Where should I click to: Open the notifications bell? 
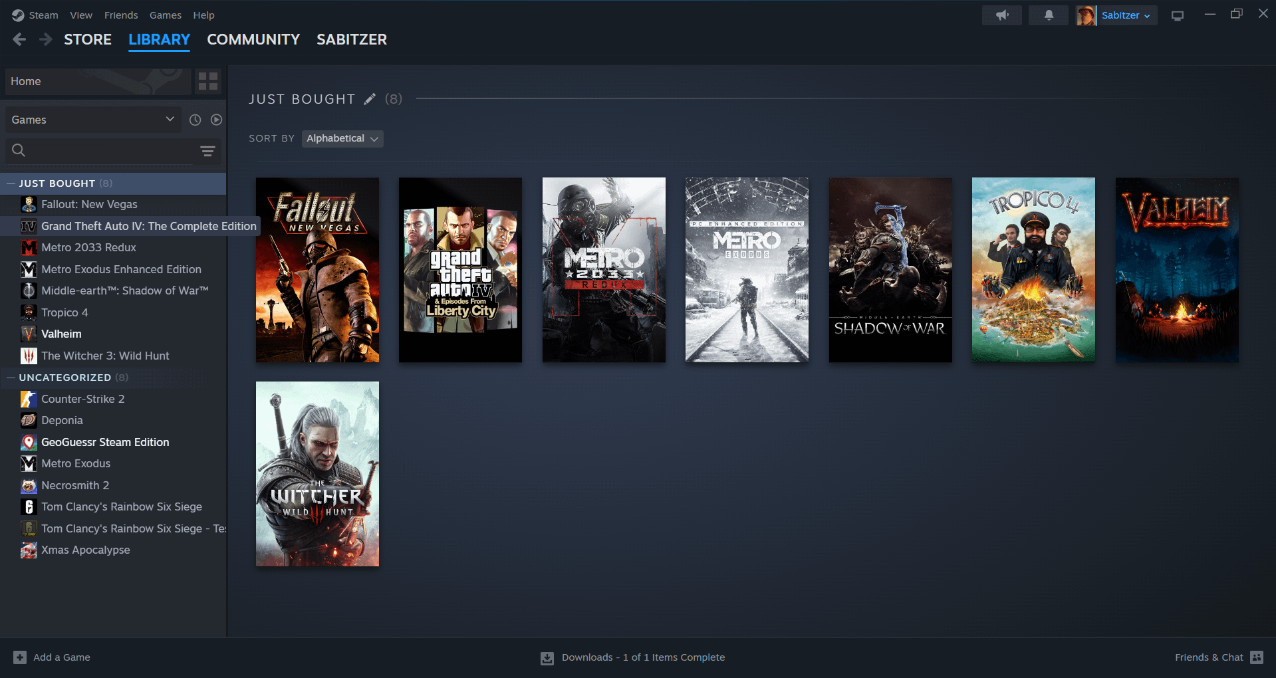[1048, 15]
